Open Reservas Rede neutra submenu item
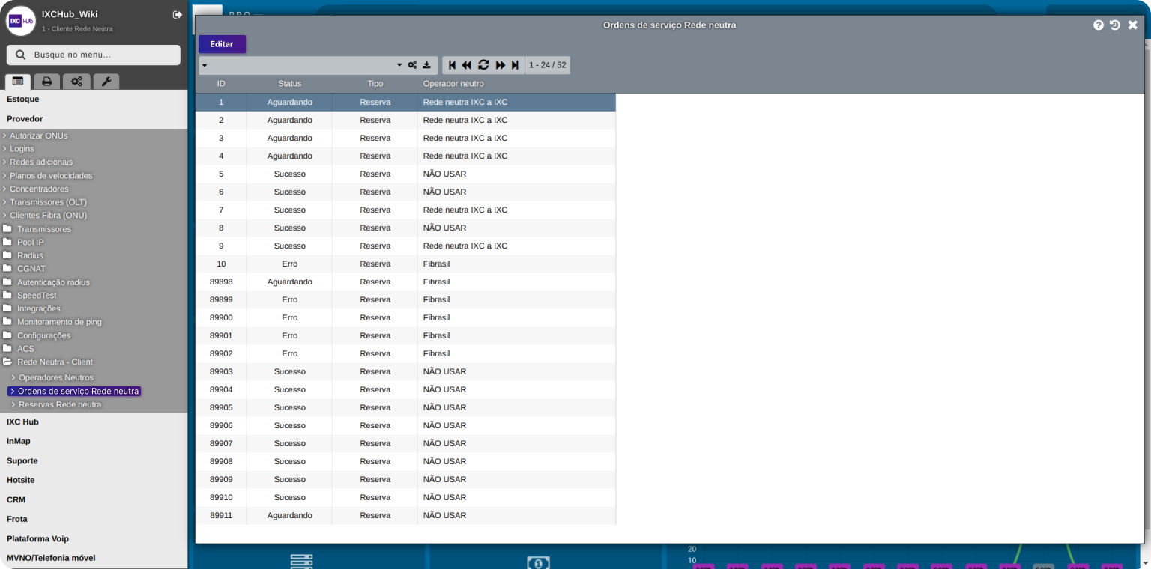This screenshot has width=1151, height=569. point(60,404)
